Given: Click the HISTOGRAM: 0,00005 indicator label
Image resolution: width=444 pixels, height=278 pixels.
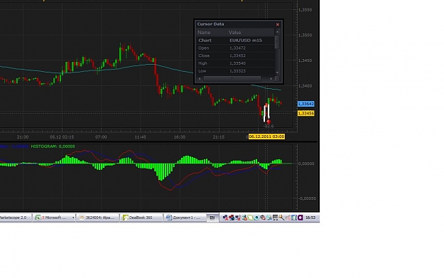Looking at the screenshot, I should point(53,146).
